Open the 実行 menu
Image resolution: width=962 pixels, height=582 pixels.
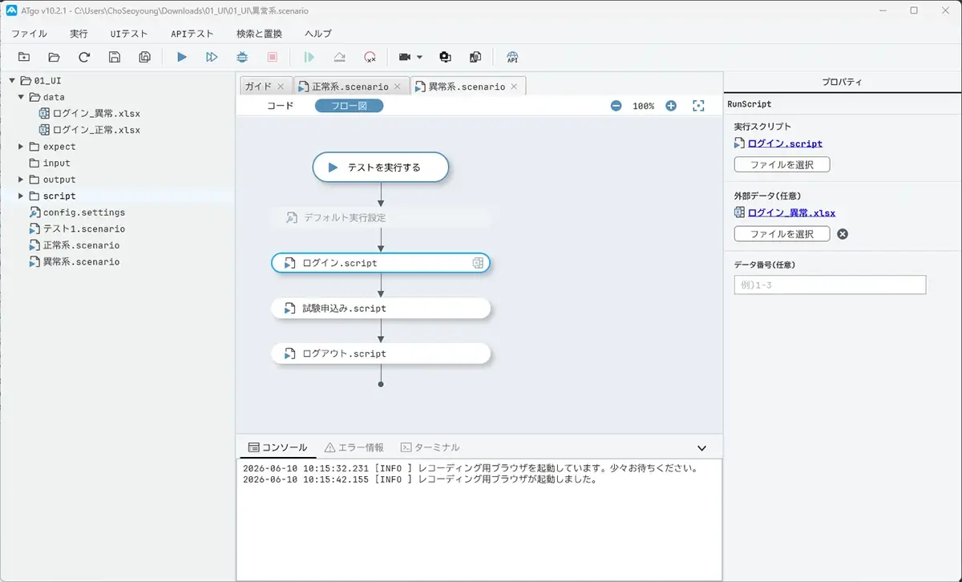click(79, 34)
